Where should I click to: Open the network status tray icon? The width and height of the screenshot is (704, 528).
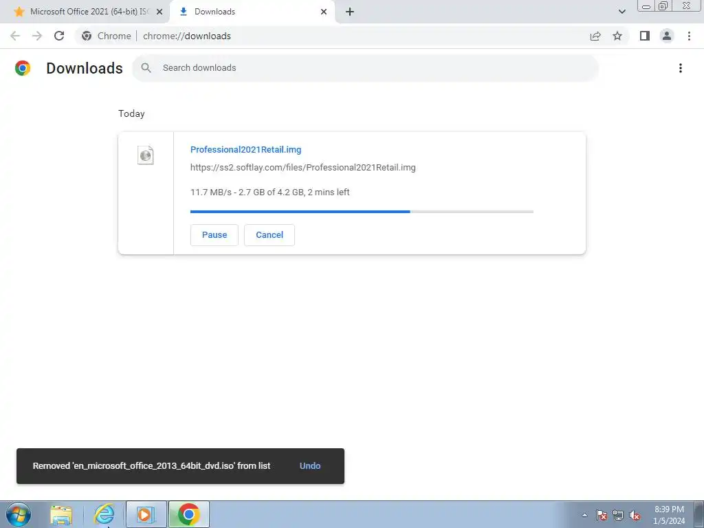coord(618,515)
